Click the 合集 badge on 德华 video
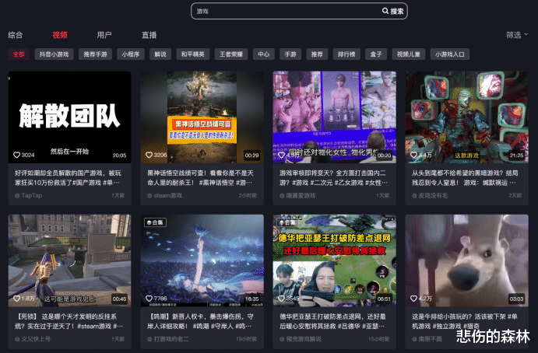Image resolution: width=538 pixels, height=353 pixels. 287,222
